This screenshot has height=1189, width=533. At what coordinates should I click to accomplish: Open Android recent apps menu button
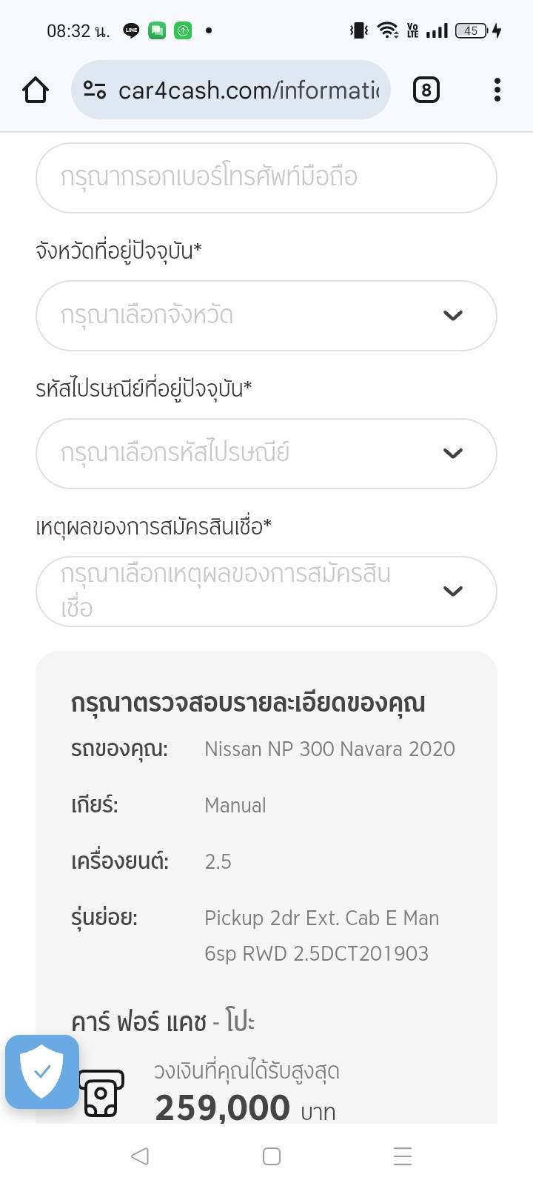(403, 1156)
